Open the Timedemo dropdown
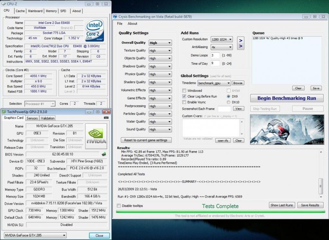This screenshot has width=329, height=240. [214, 83]
